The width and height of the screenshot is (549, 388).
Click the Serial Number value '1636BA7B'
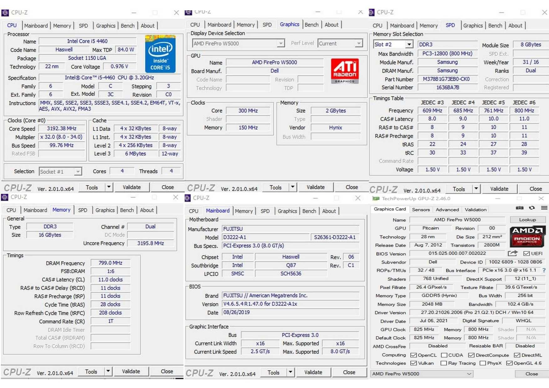tap(448, 88)
